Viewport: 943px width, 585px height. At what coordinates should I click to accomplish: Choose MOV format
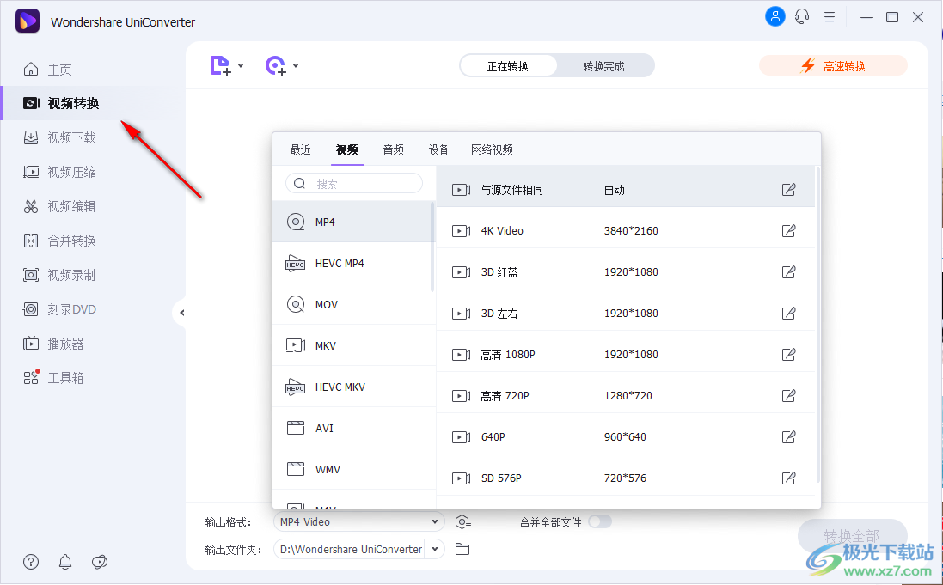[352, 304]
